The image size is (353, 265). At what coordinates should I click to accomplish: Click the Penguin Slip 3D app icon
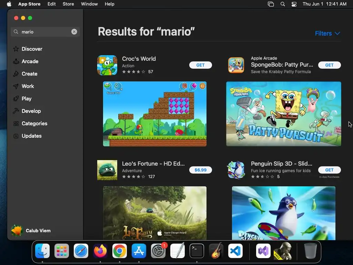236,170
